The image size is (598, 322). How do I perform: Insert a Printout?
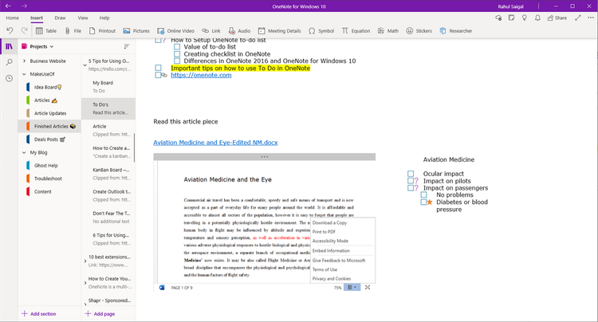(x=102, y=31)
